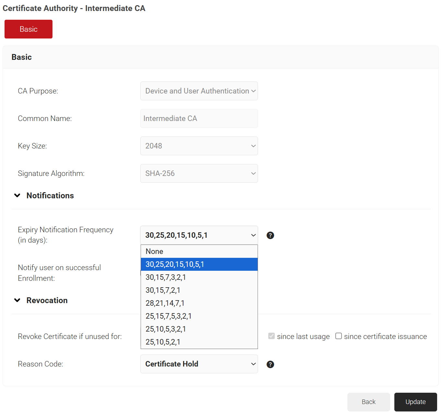
Task: Toggle the since last usage checkbox
Action: coord(272,336)
